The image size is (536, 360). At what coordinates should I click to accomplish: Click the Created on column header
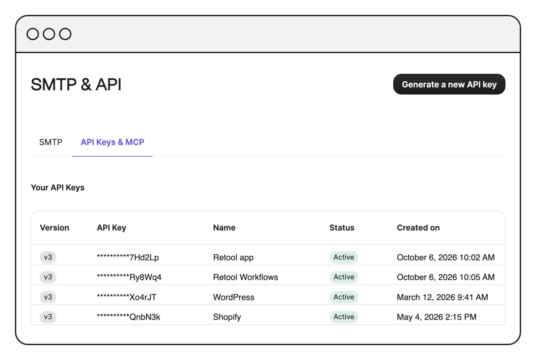[x=418, y=228]
